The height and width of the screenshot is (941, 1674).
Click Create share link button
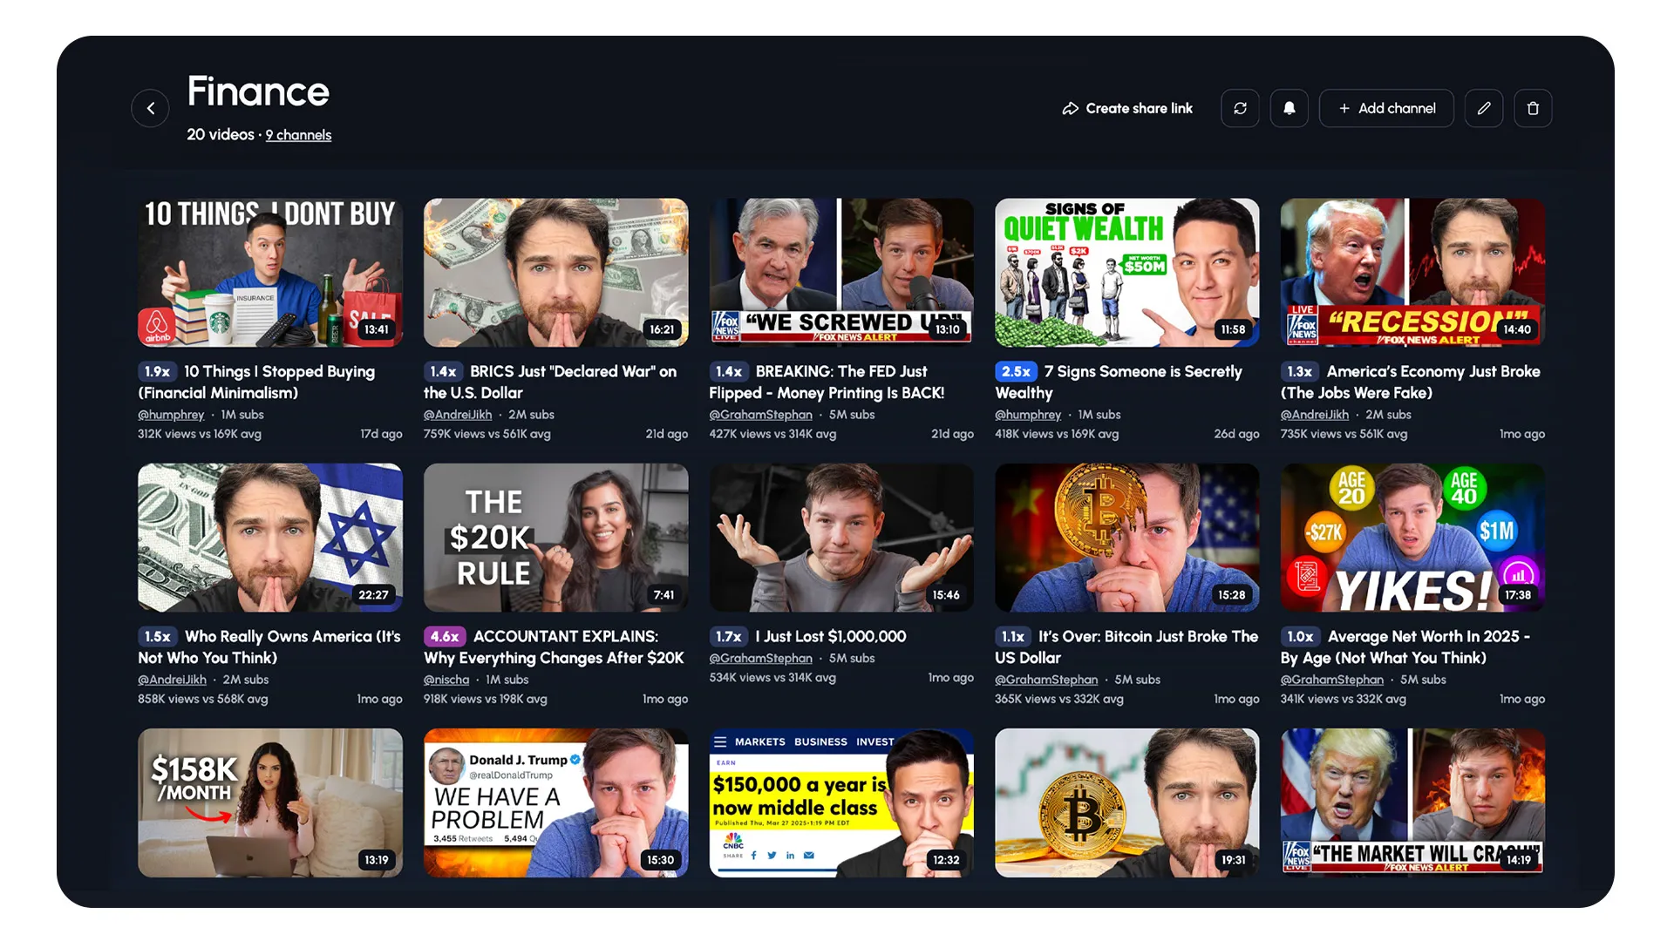(x=1127, y=108)
